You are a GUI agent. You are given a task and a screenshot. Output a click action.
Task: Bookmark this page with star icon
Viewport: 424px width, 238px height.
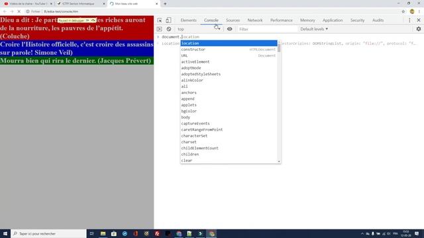click(x=403, y=11)
